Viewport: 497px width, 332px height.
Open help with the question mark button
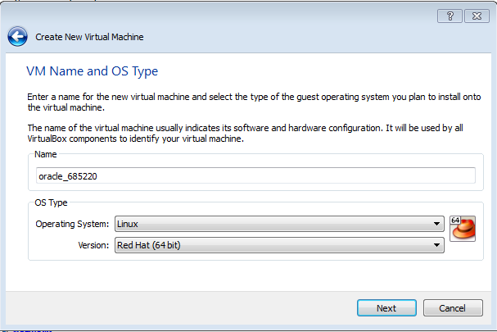pos(450,16)
